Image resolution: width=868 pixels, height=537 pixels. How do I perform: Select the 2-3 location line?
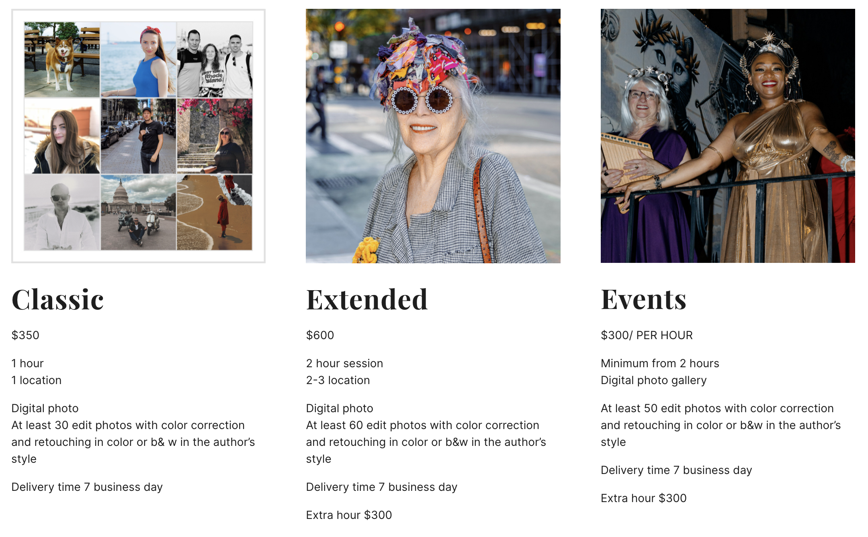pos(338,380)
